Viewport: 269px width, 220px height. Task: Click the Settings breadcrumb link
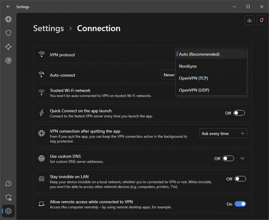tap(48, 28)
